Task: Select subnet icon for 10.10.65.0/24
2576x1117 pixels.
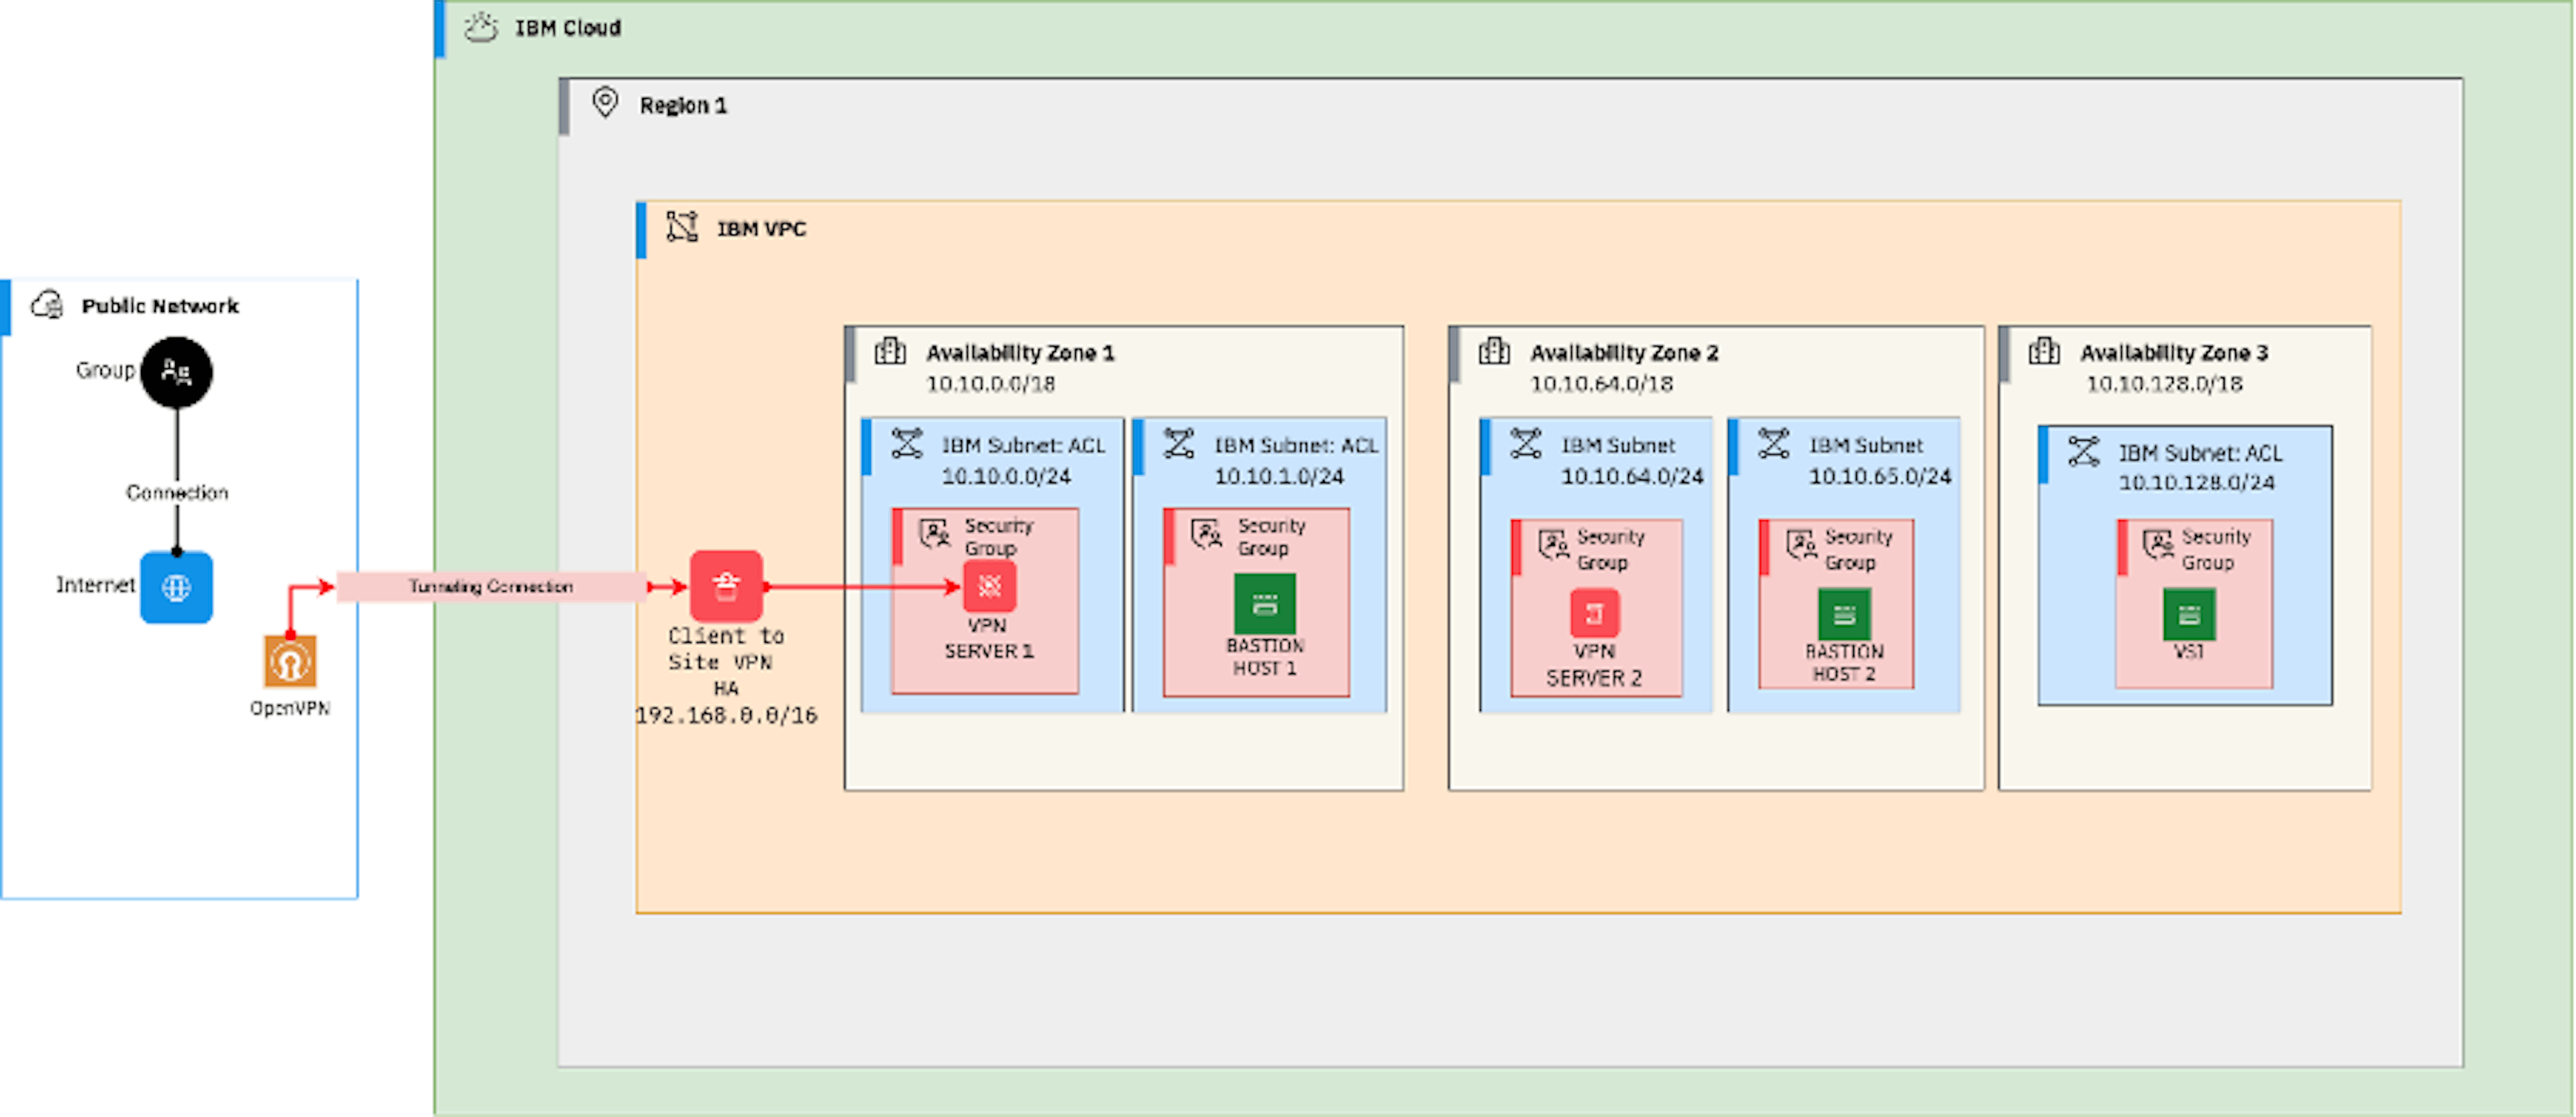Action: [1774, 443]
